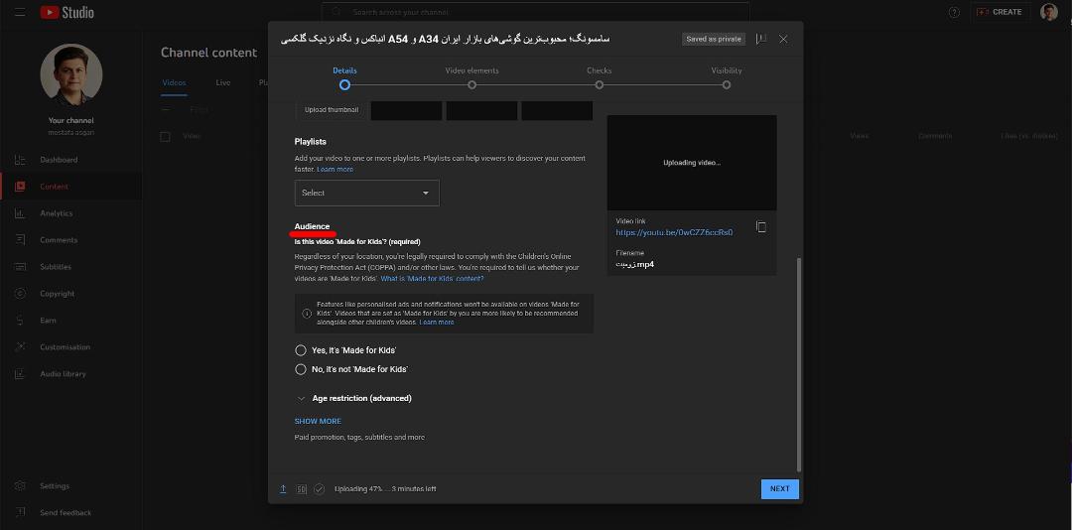
Task: Click the dialog vertical scrollbar
Action: [x=798, y=364]
